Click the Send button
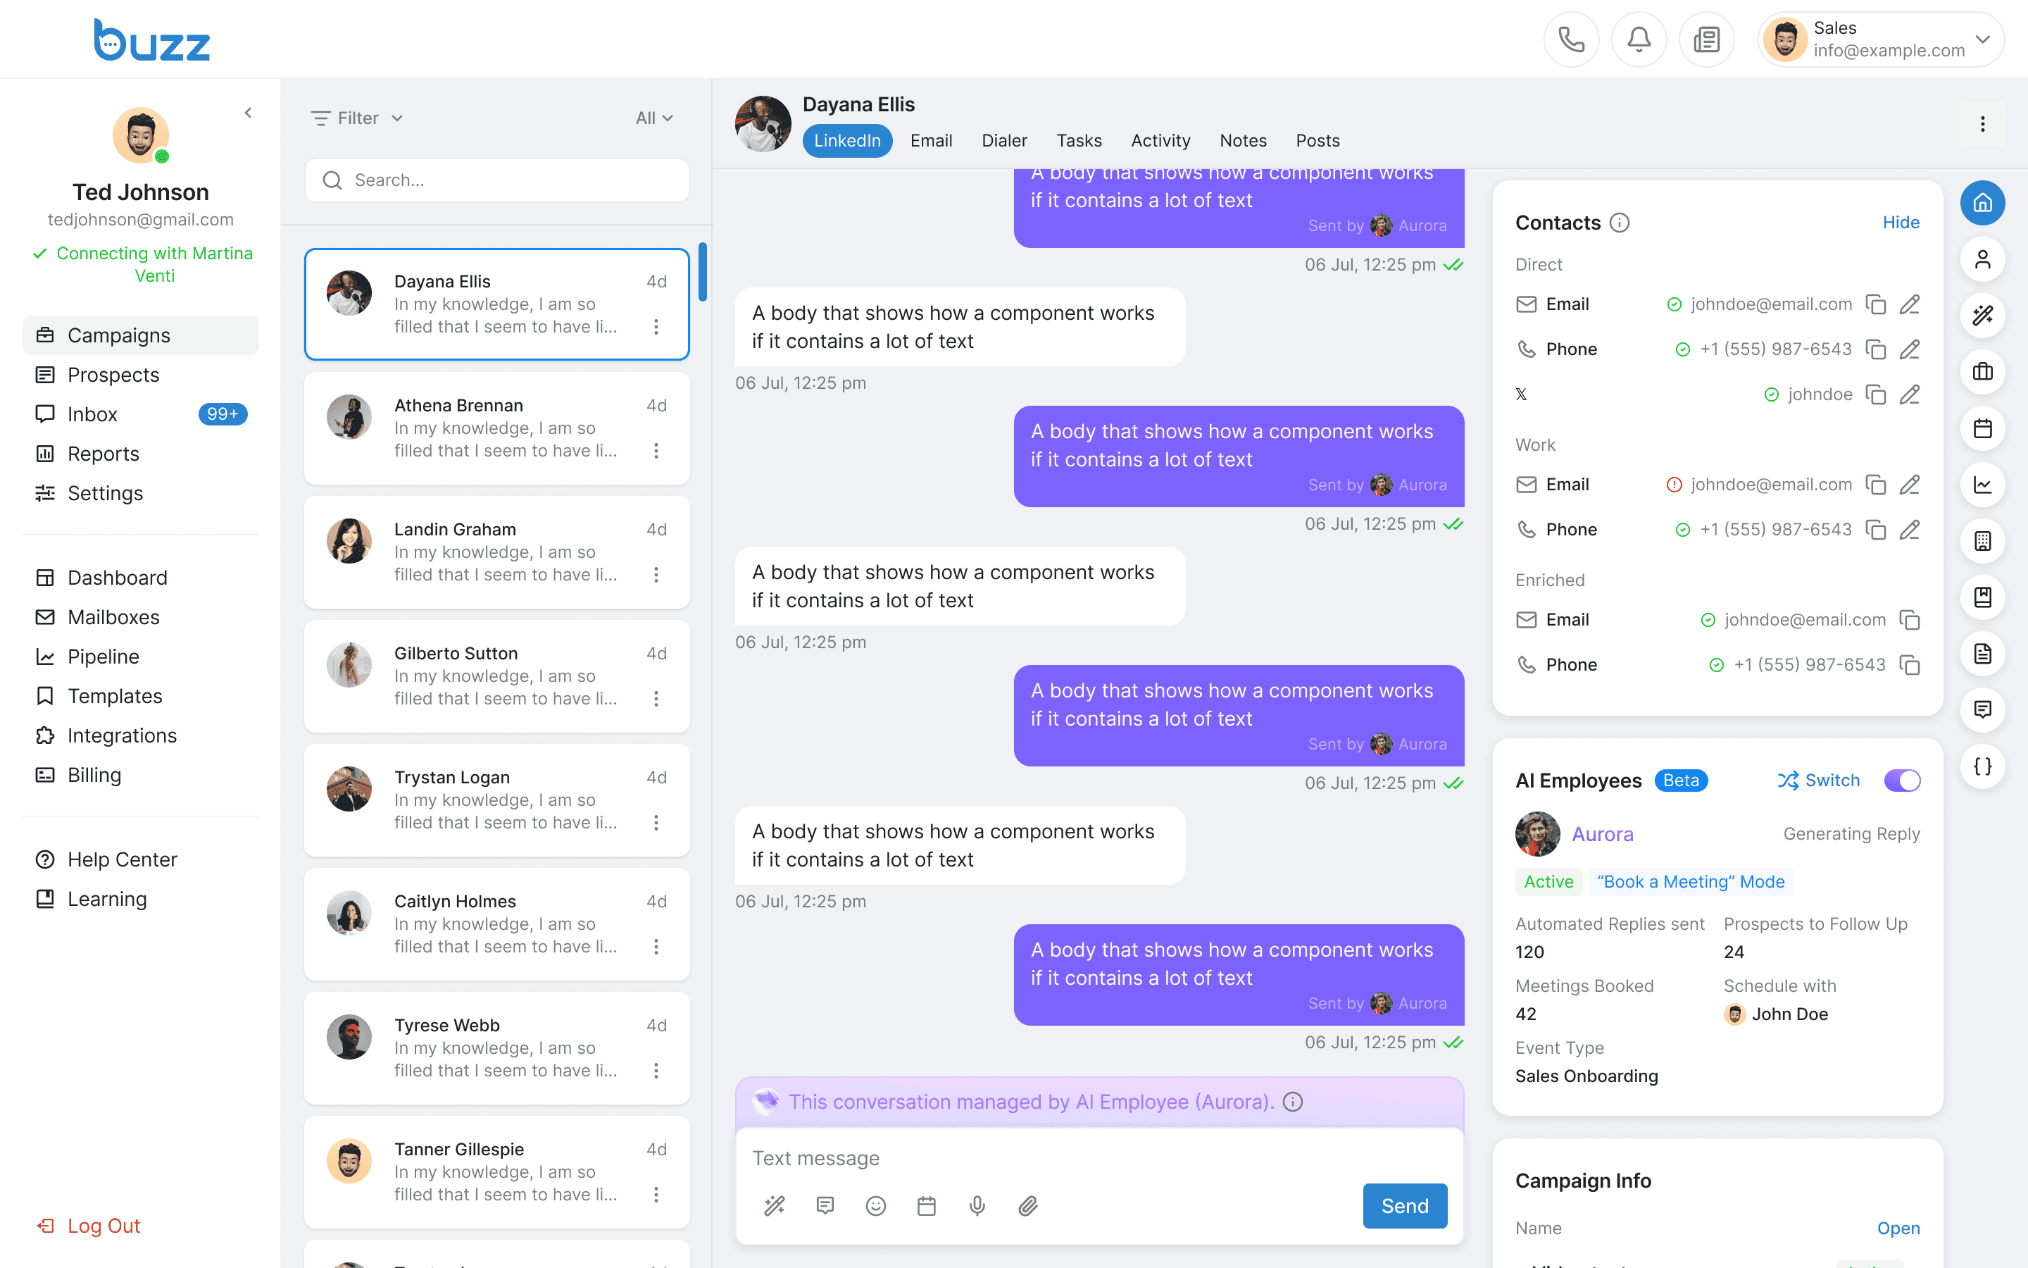Image resolution: width=2028 pixels, height=1268 pixels. point(1405,1206)
